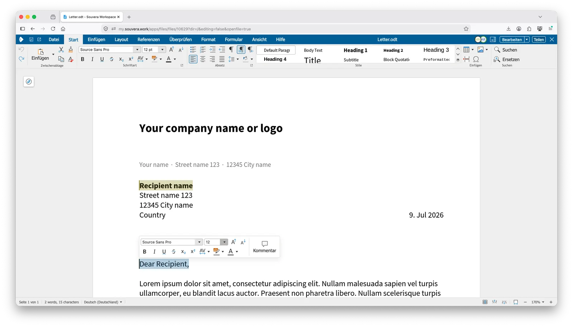Open the Navigator compass icon
Screen dimensions: 573x327
tap(29, 82)
